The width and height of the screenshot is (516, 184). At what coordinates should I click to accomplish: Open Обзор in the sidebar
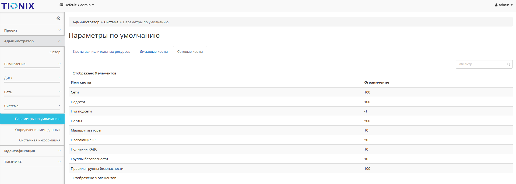55,52
